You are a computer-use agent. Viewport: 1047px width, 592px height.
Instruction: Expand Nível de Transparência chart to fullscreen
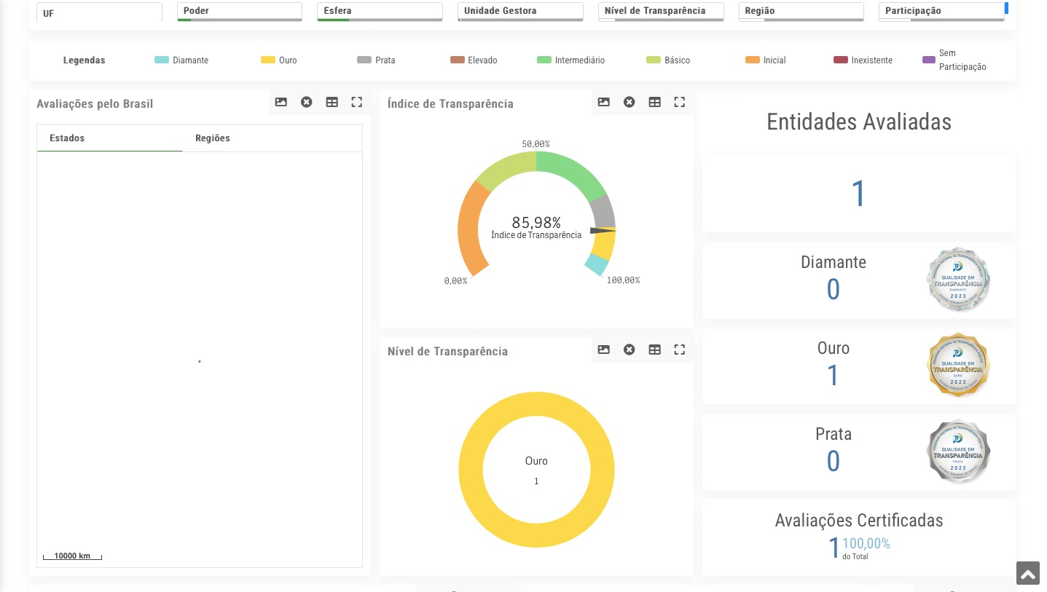click(x=679, y=350)
